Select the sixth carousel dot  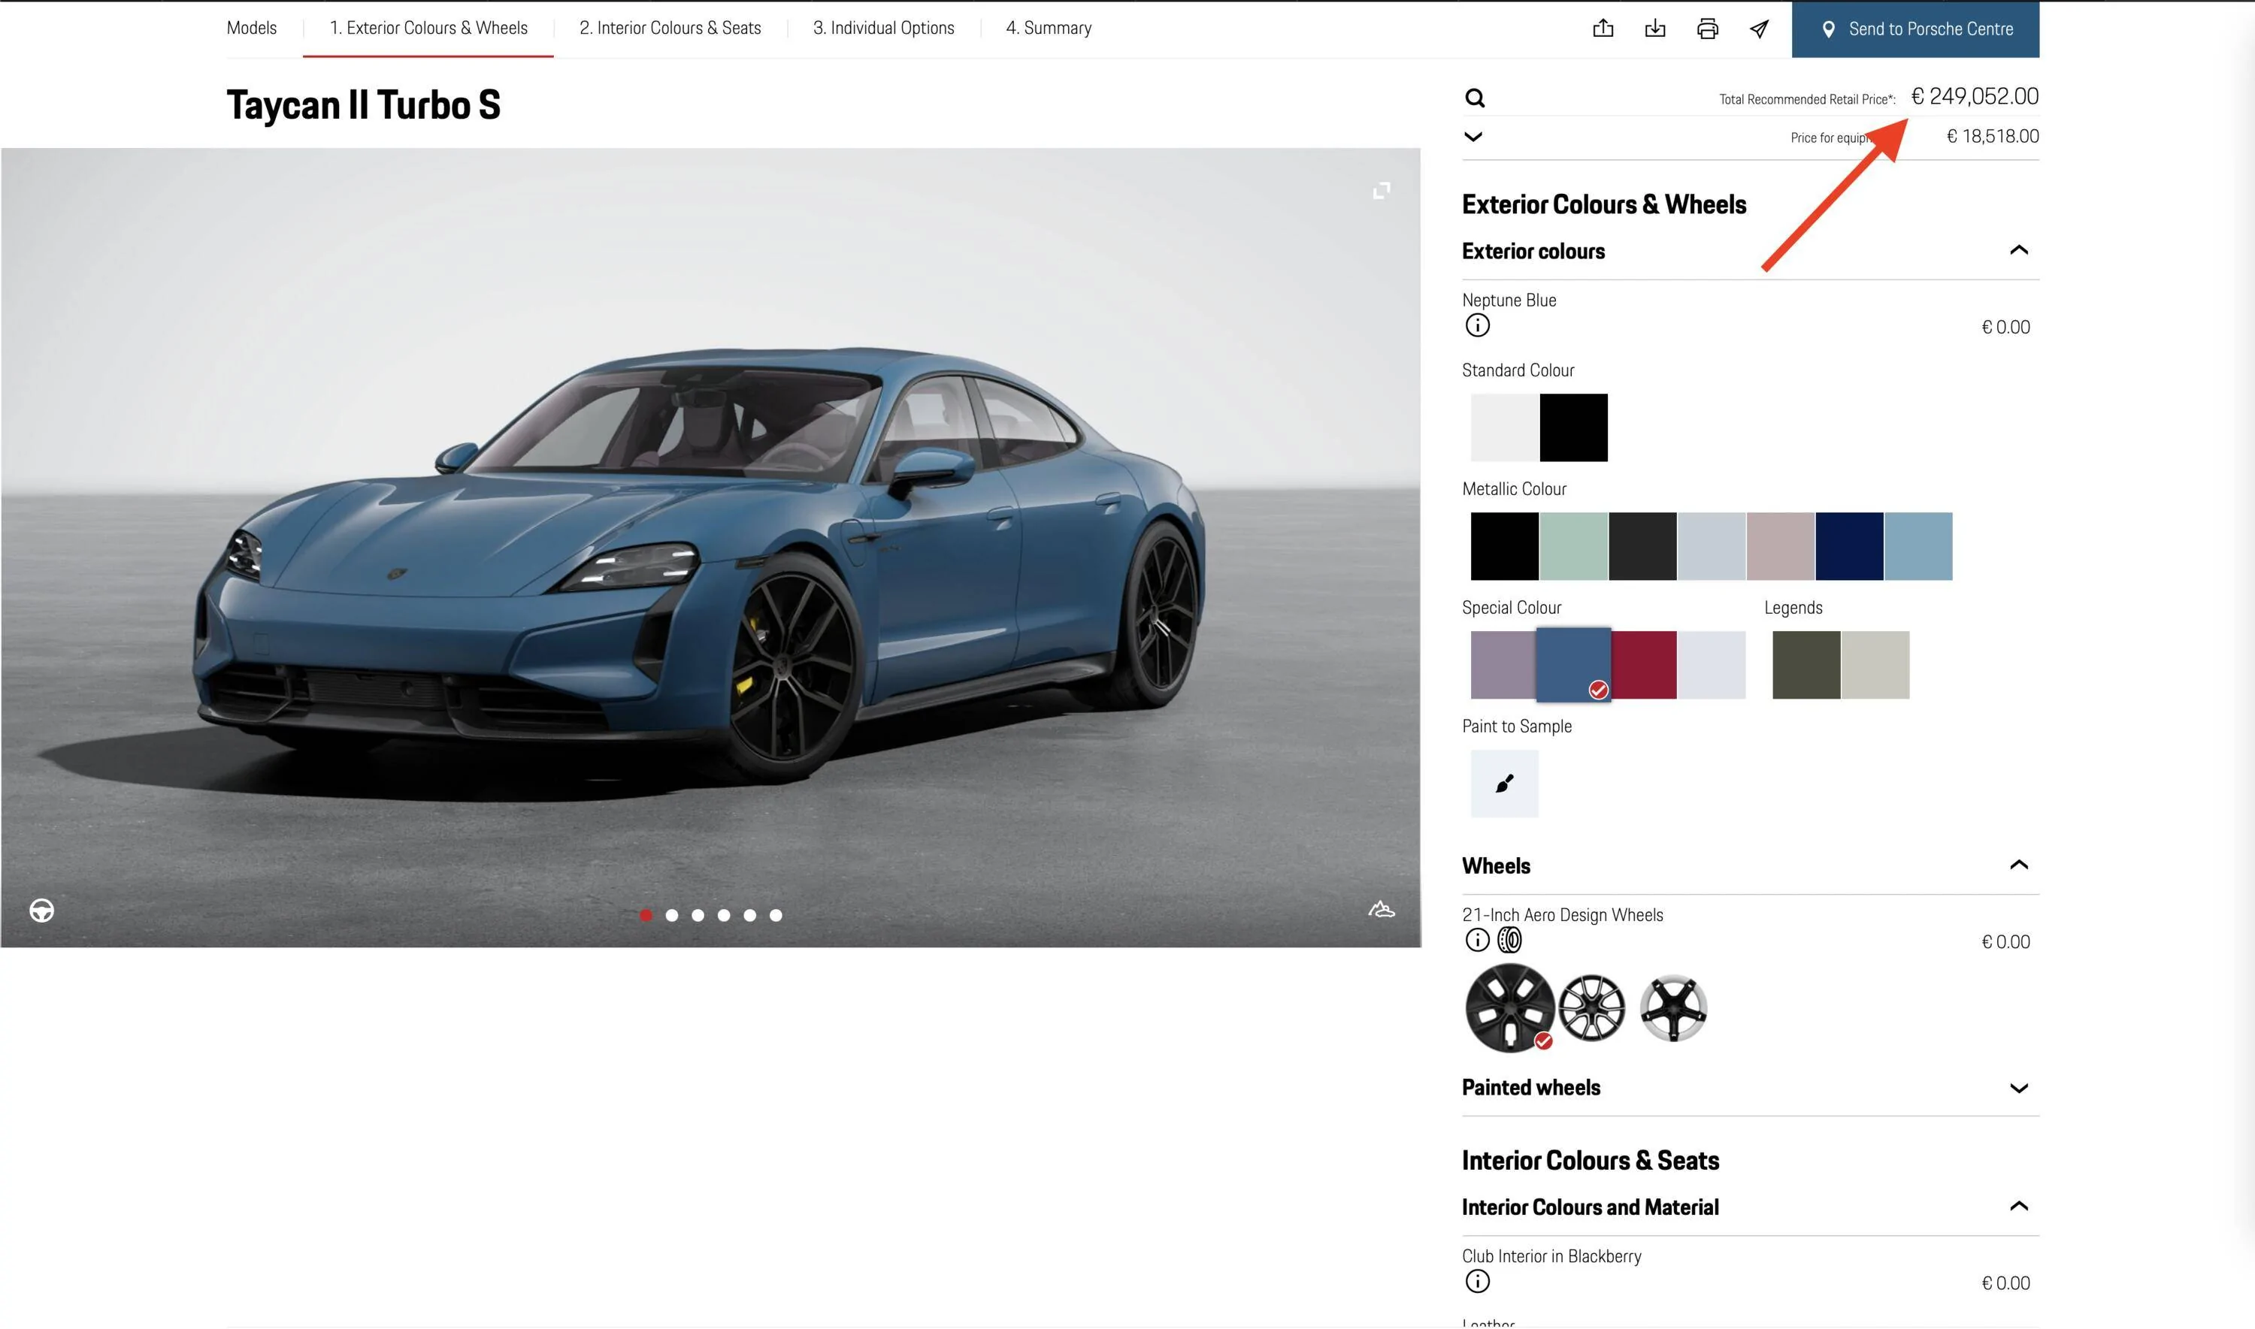[x=776, y=915]
